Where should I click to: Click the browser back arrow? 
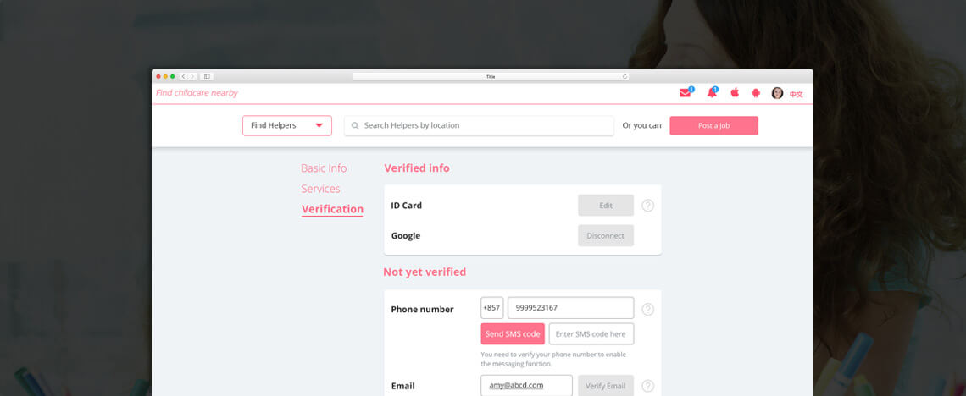(x=184, y=77)
